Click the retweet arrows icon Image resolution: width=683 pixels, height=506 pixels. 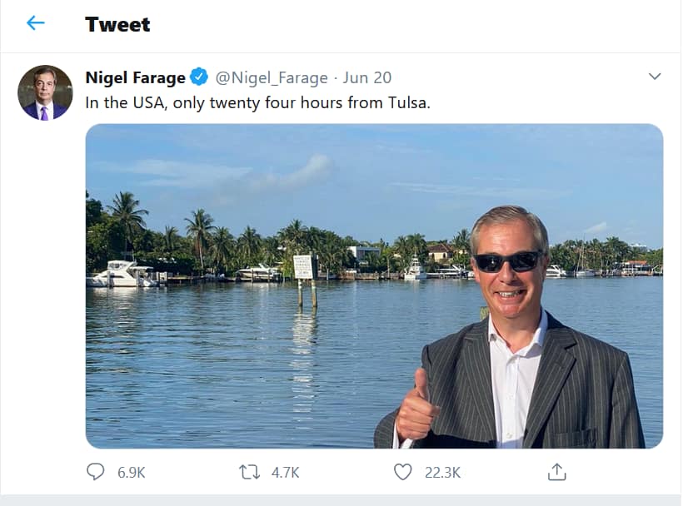tap(249, 472)
